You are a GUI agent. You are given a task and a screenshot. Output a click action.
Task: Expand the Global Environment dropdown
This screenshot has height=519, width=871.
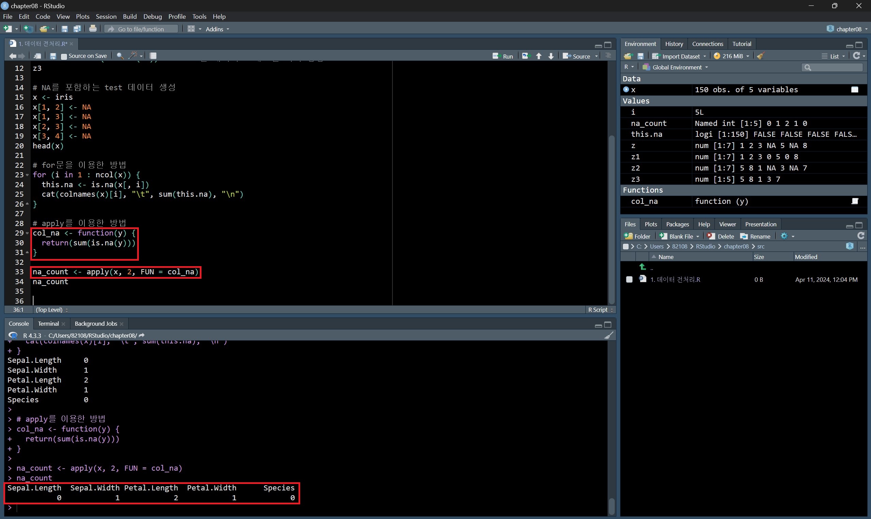pyautogui.click(x=677, y=67)
